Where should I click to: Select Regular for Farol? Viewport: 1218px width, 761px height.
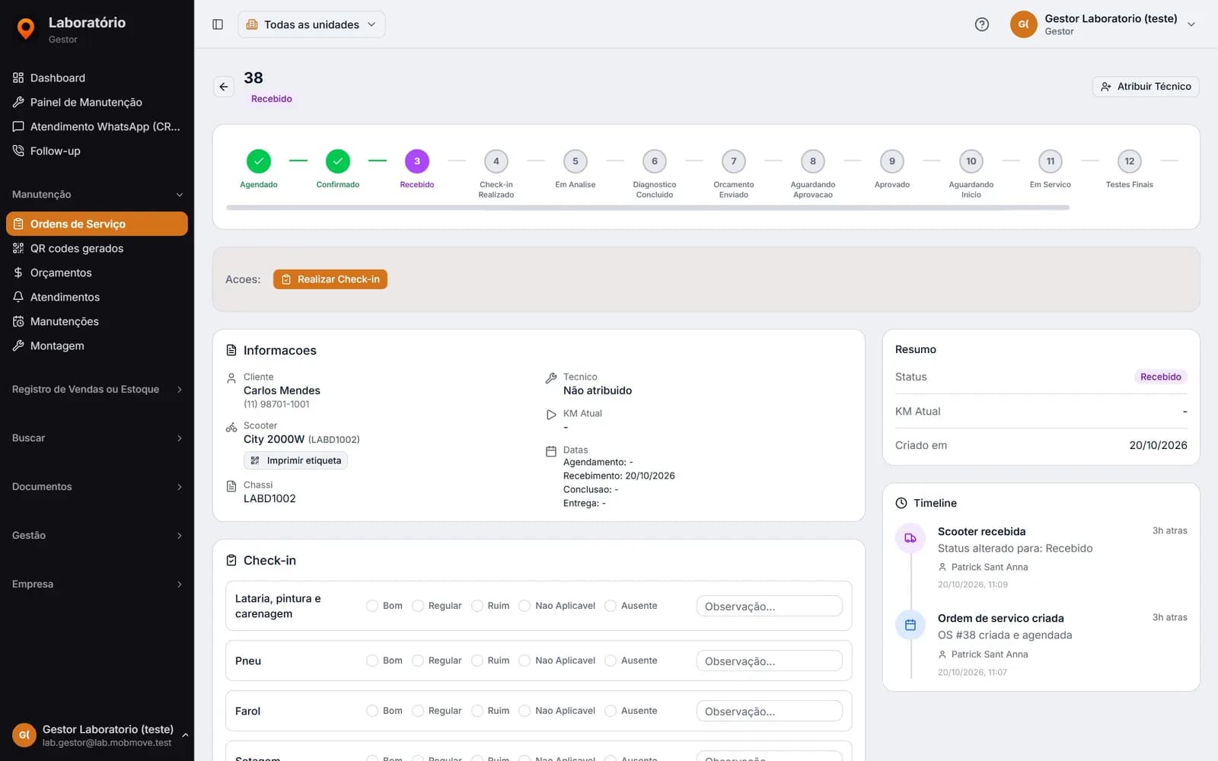pos(418,711)
